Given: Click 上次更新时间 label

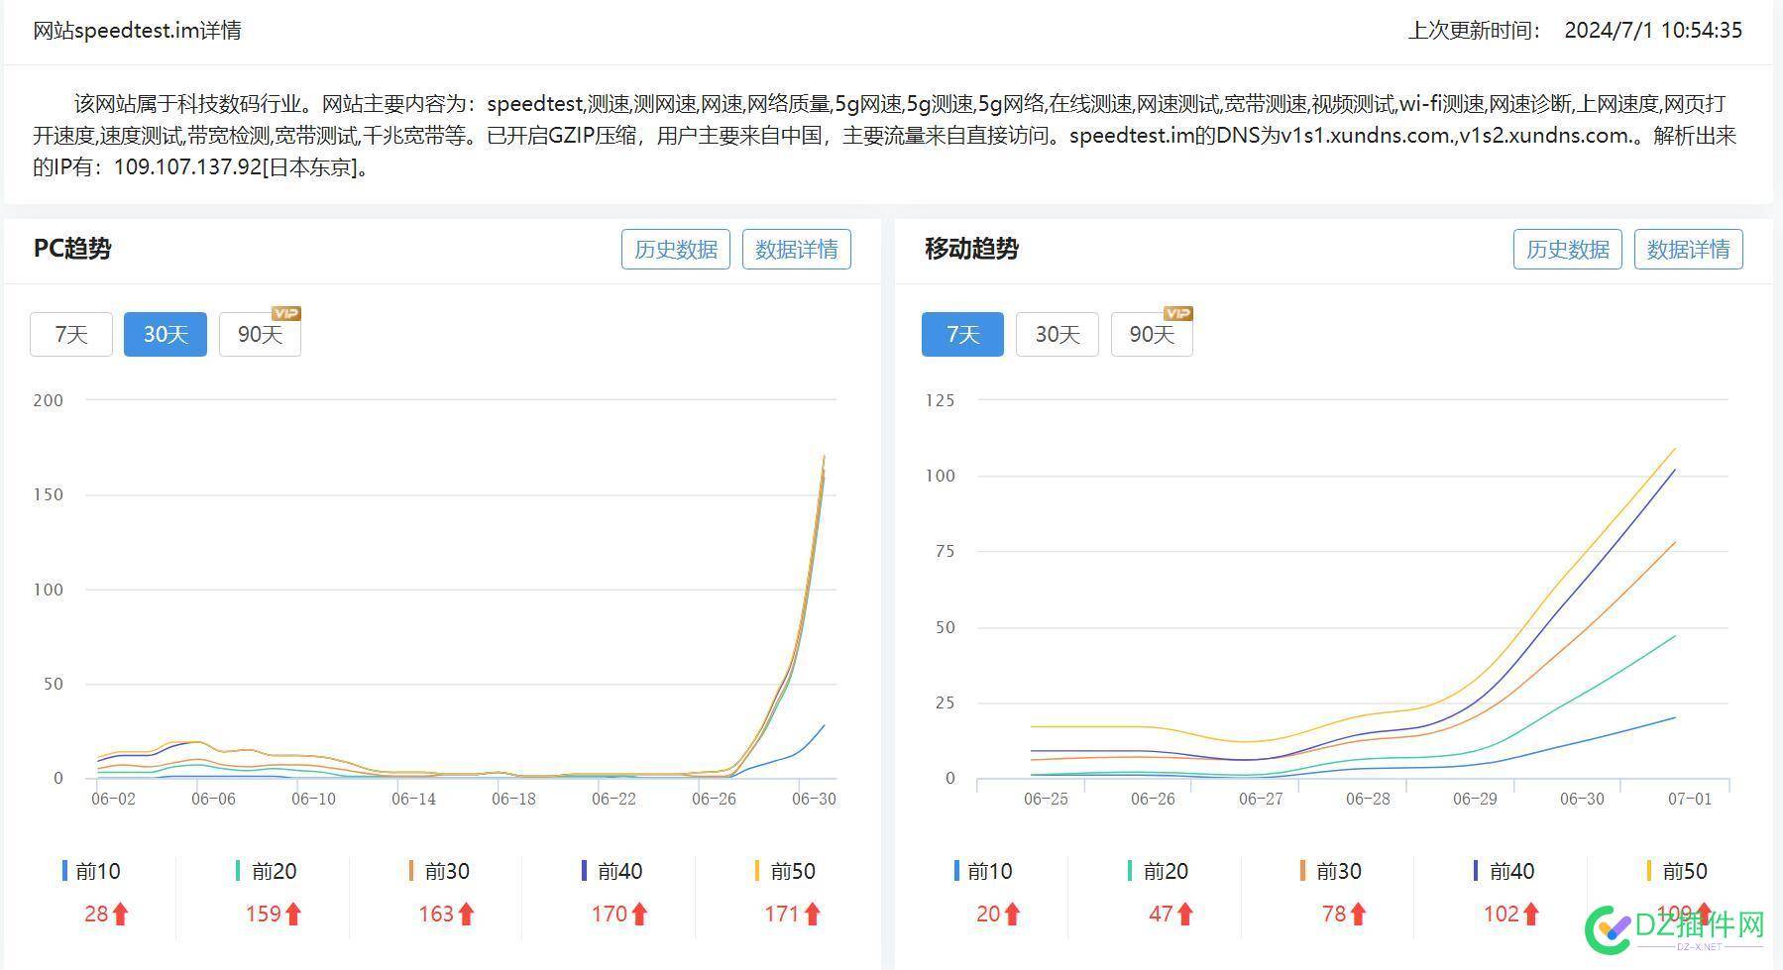Looking at the screenshot, I should pyautogui.click(x=1474, y=31).
